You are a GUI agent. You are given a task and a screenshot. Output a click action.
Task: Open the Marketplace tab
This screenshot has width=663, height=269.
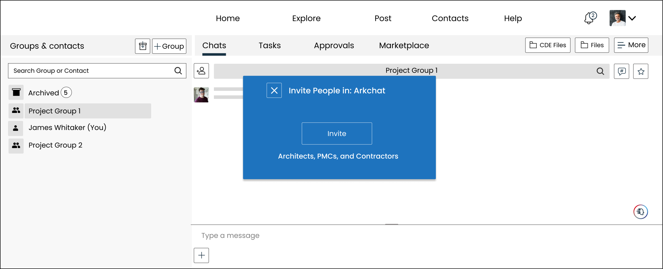404,46
